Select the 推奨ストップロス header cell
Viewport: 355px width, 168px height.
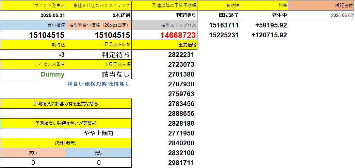pos(164,25)
